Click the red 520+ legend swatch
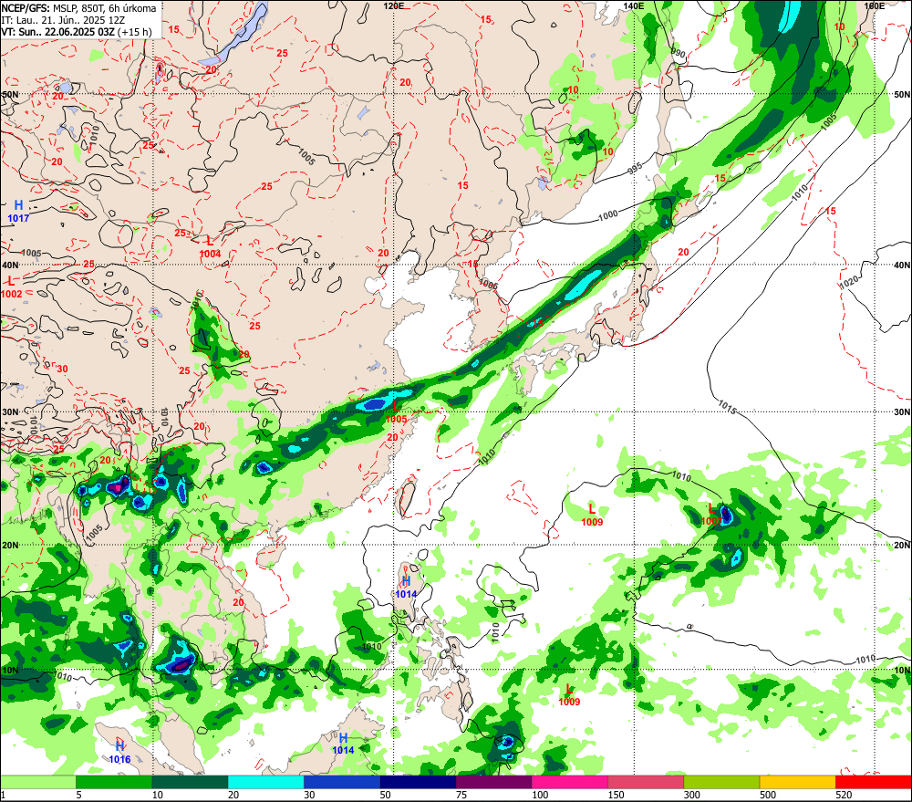This screenshot has height=802, width=912. [874, 782]
